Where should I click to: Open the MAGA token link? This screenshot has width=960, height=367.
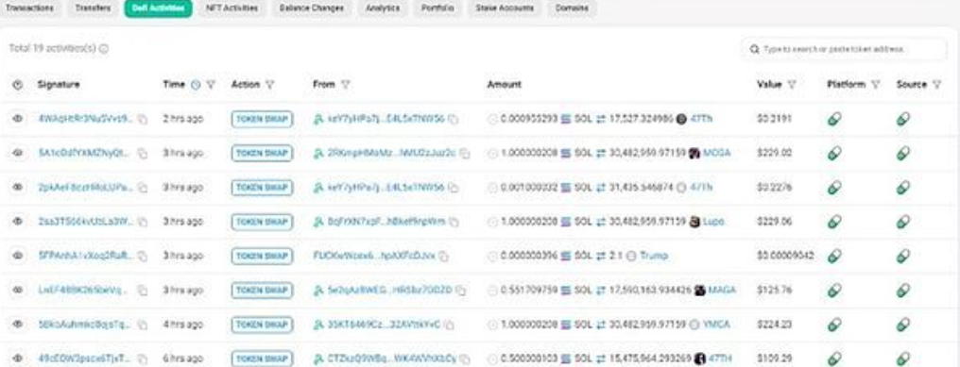coord(722,290)
